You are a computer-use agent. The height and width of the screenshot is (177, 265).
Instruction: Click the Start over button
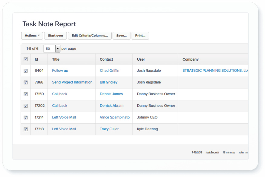pyautogui.click(x=55, y=36)
